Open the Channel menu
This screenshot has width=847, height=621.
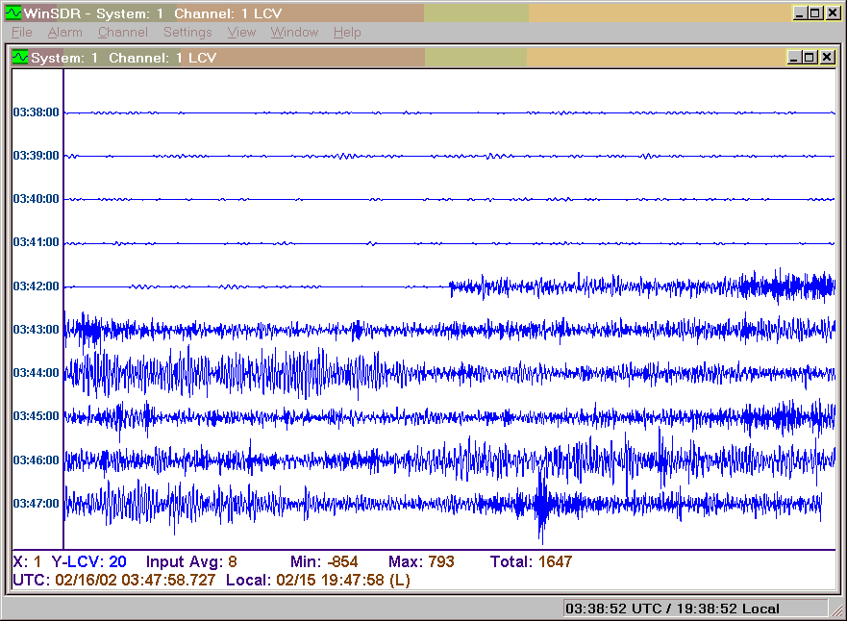pyautogui.click(x=123, y=33)
